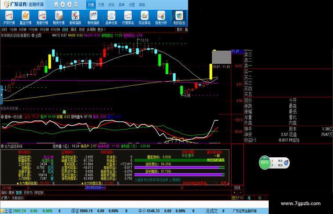Click the 中小 5546.33 index in status bar
This screenshot has width=333, height=214.
149,211
